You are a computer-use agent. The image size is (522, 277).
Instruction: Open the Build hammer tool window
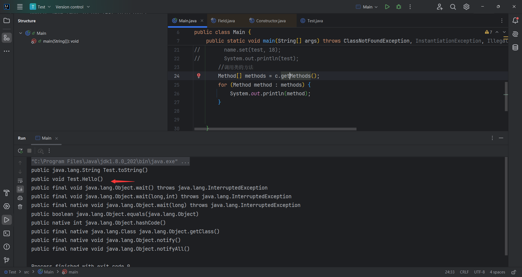(x=7, y=193)
